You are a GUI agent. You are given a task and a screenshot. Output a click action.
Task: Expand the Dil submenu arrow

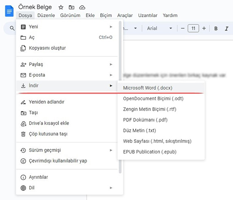tap(111, 188)
